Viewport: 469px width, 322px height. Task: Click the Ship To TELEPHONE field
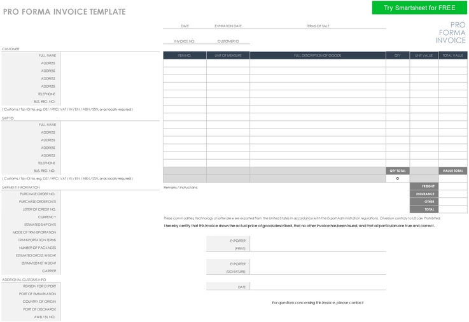pyautogui.click(x=110, y=164)
